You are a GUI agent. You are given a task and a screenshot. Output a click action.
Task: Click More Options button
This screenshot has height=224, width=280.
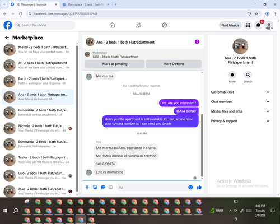point(174,64)
